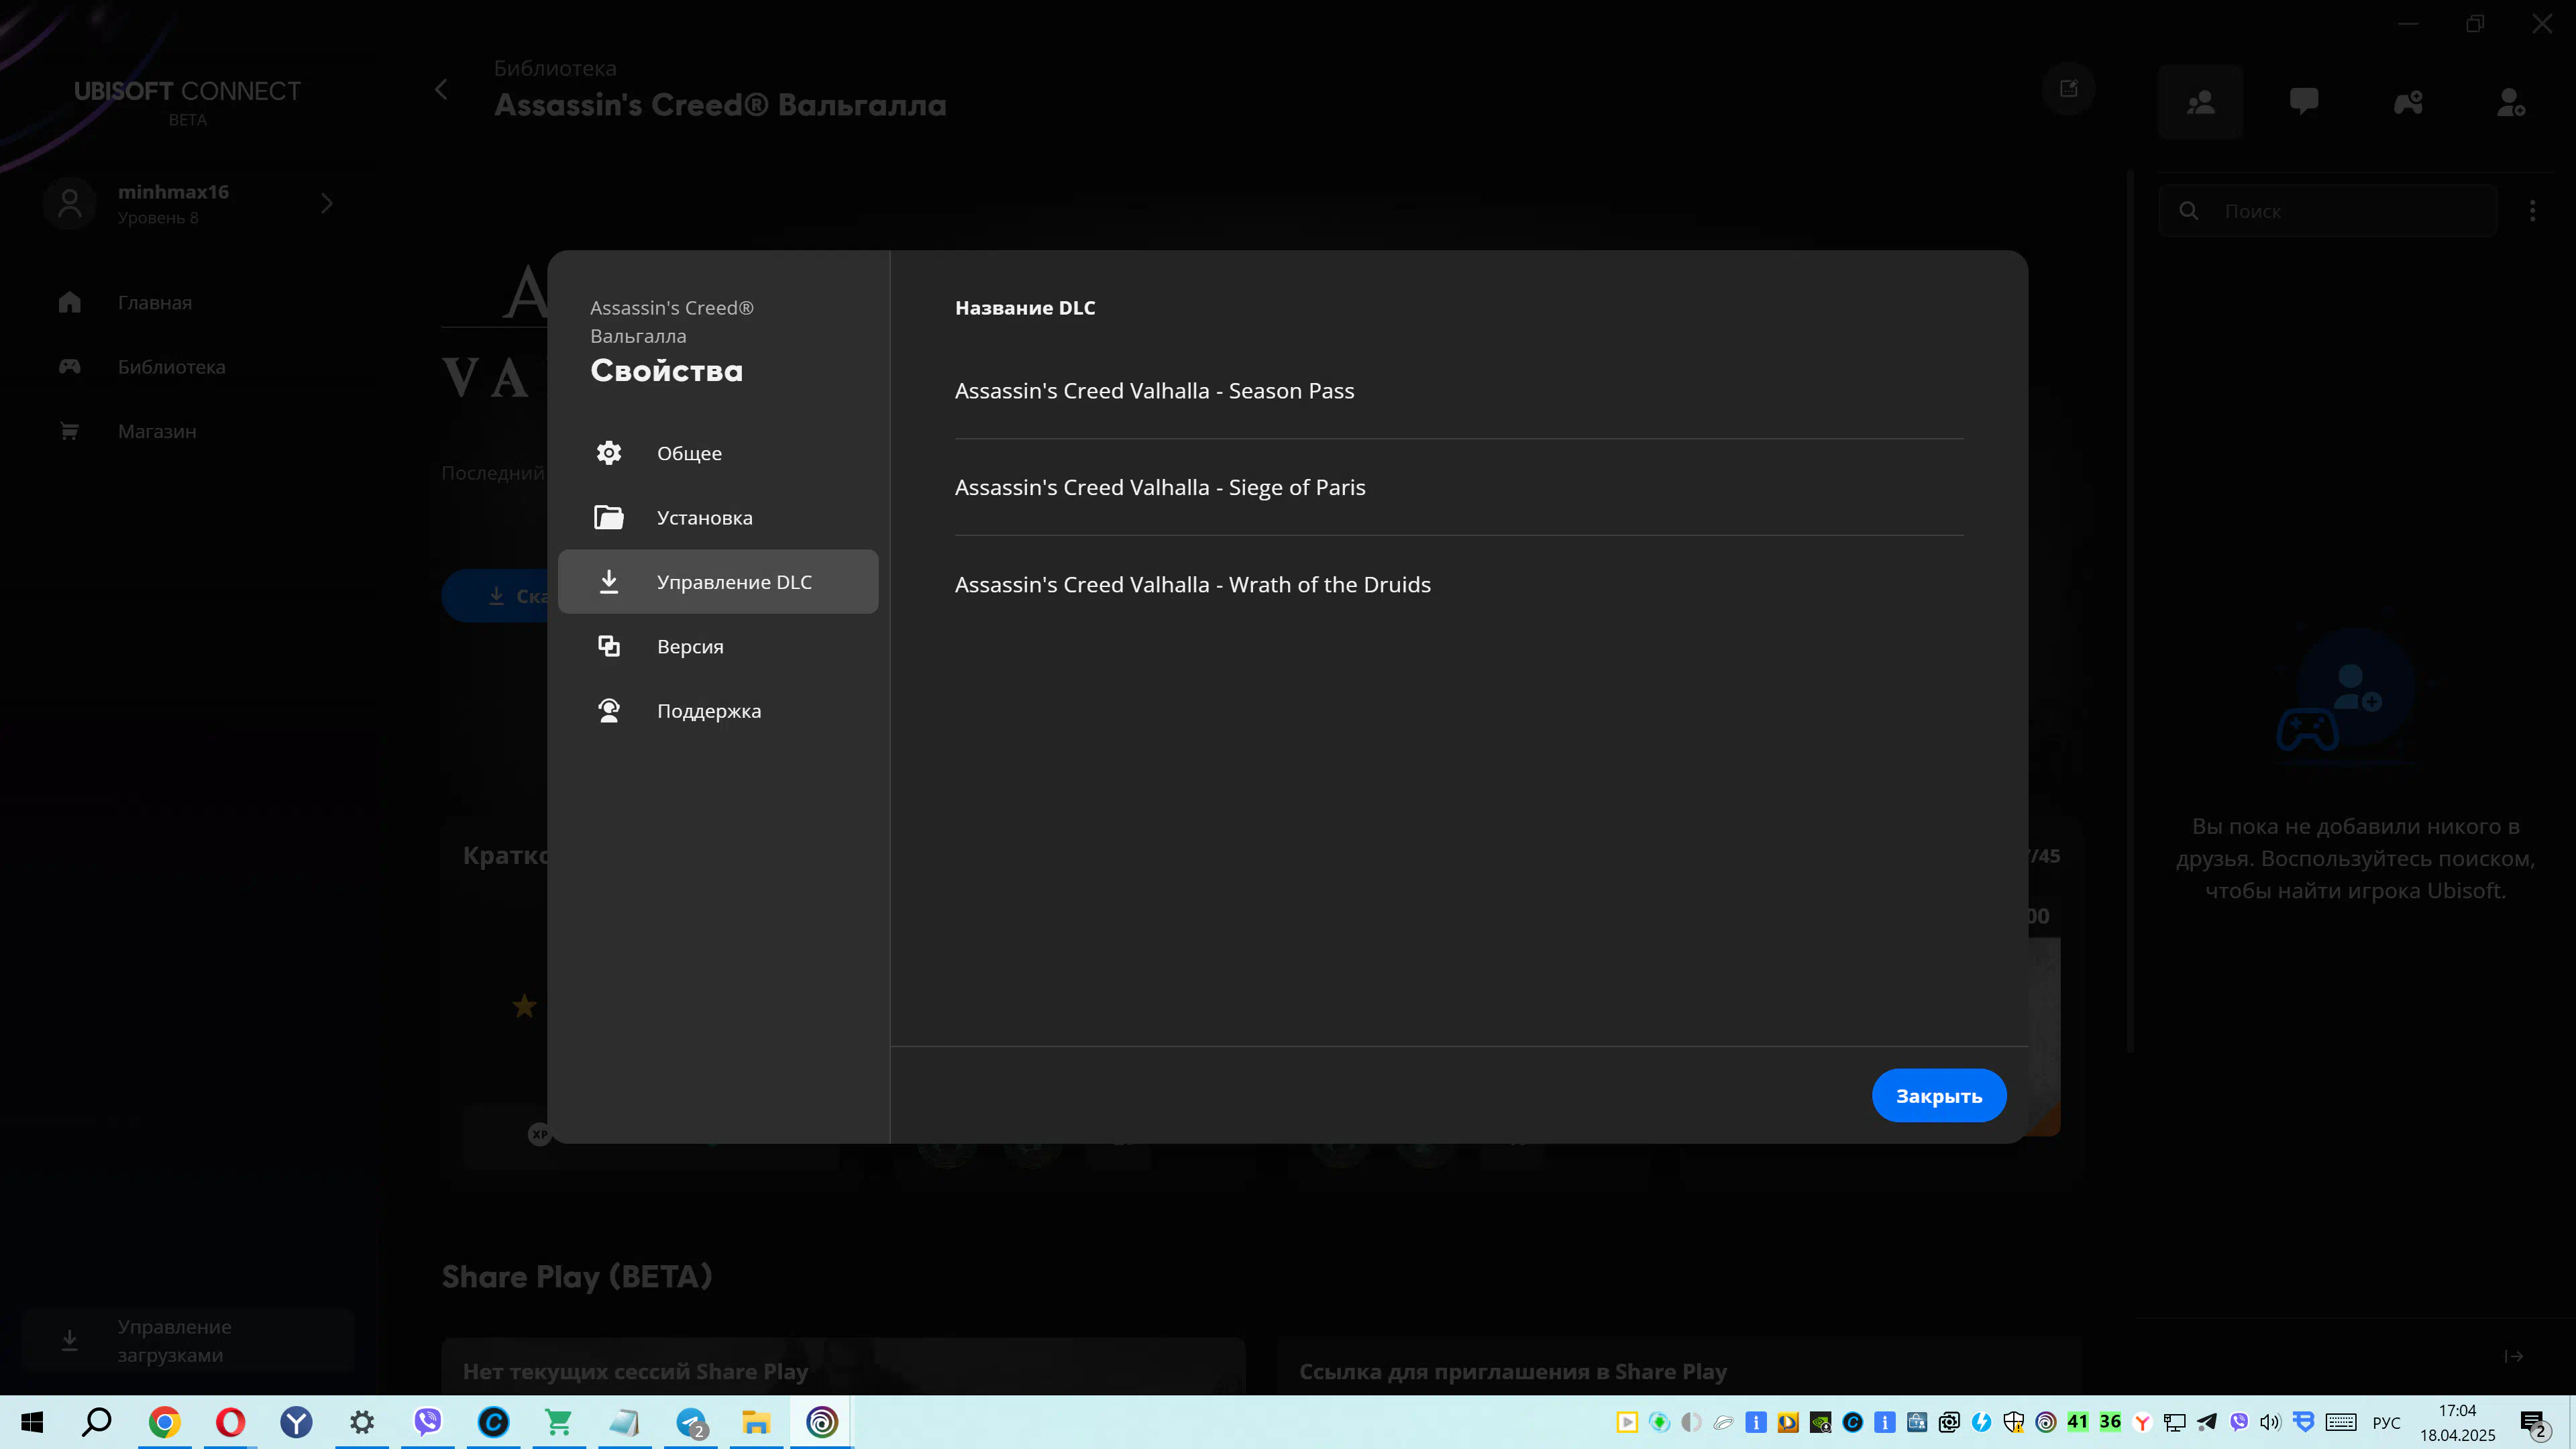This screenshot has width=2576, height=1449.
Task: Click the folder icon beside Установка
Action: (x=609, y=517)
